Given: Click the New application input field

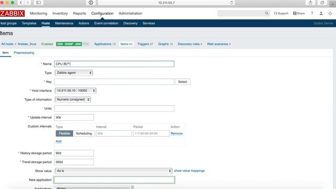Looking at the screenshot, I should (x=114, y=180).
